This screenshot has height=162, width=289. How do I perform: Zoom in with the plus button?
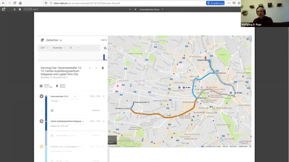(135, 9)
